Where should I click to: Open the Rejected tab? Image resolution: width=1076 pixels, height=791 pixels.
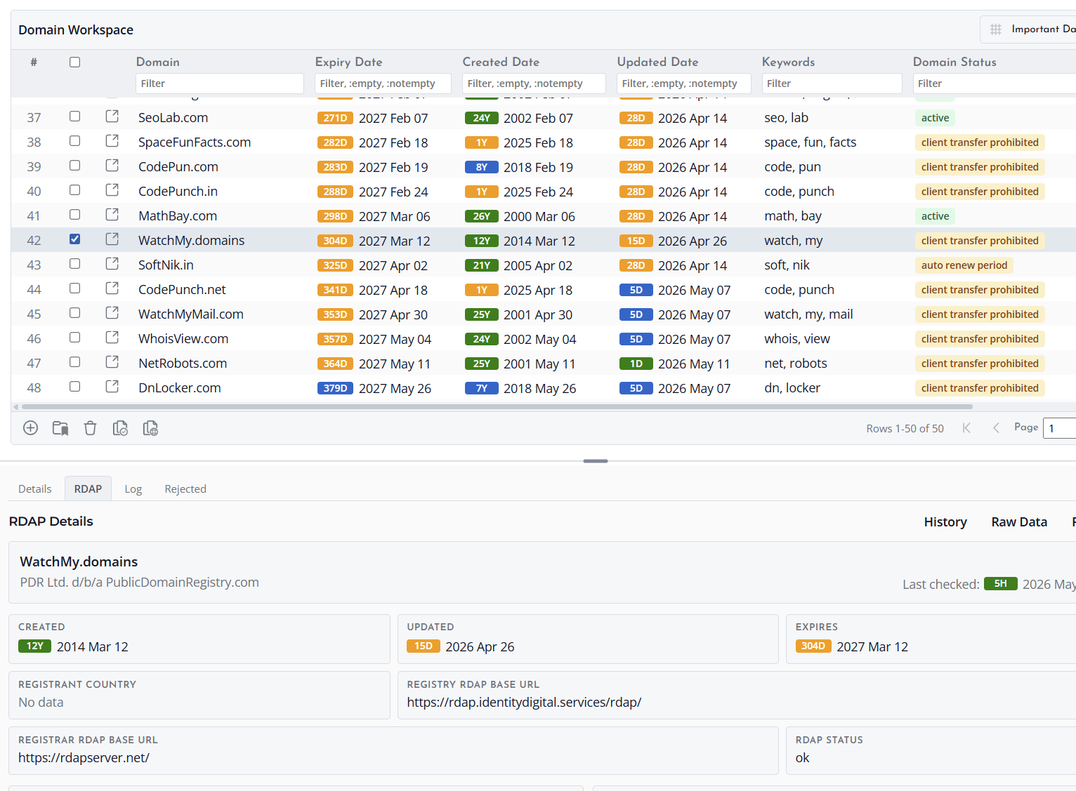[185, 489]
